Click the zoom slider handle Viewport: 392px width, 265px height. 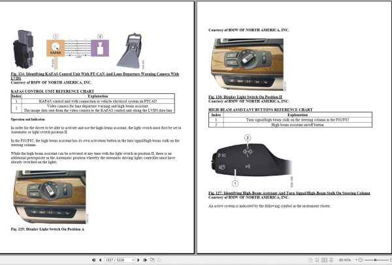(x=375, y=260)
